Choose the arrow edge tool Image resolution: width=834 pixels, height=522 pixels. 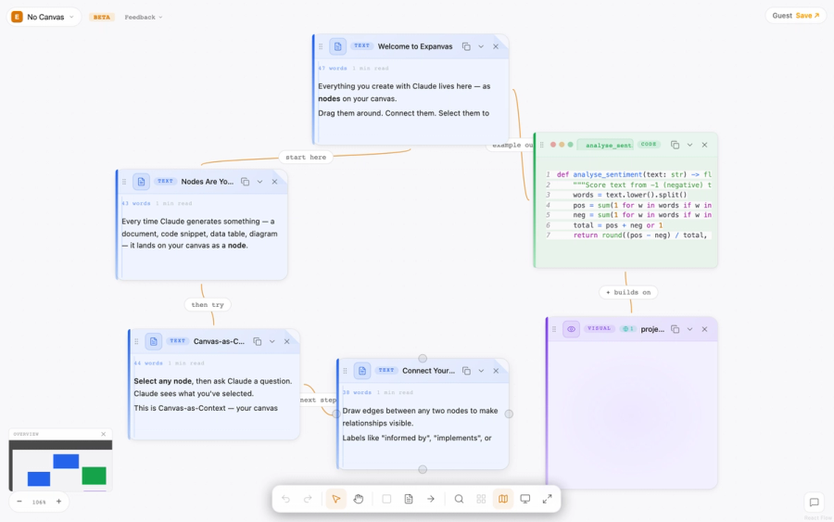click(430, 499)
